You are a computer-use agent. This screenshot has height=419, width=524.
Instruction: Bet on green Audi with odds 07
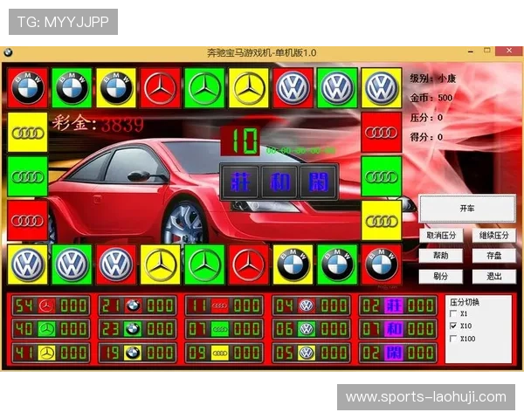pyautogui.click(x=220, y=329)
